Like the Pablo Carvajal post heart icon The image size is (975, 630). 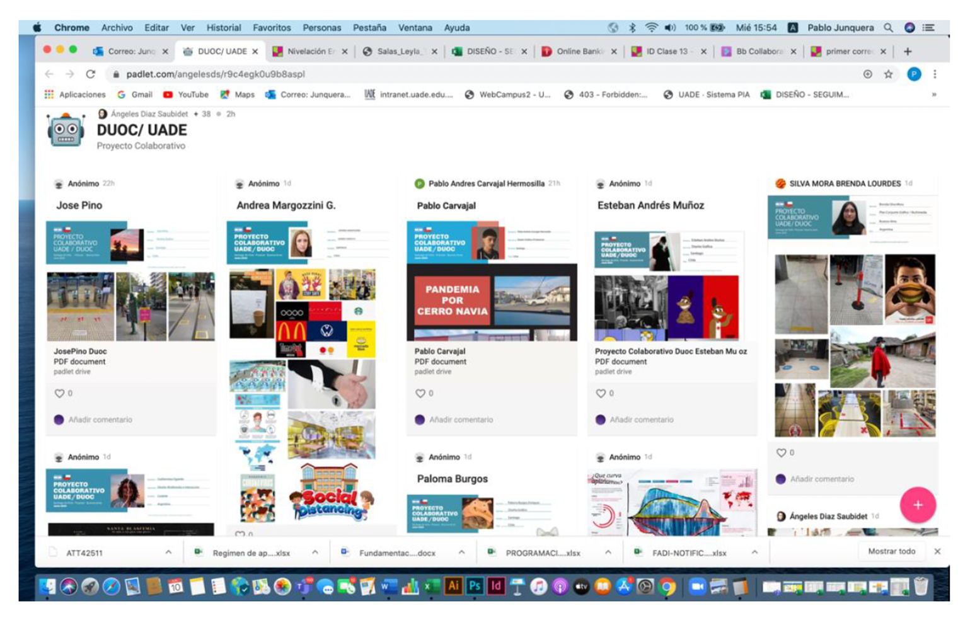(420, 393)
